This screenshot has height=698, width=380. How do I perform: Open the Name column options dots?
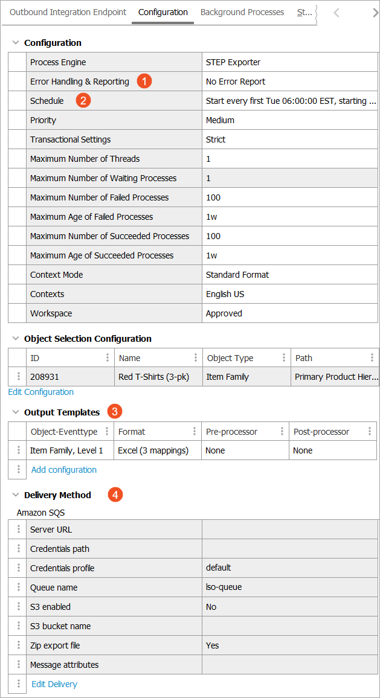[196, 357]
